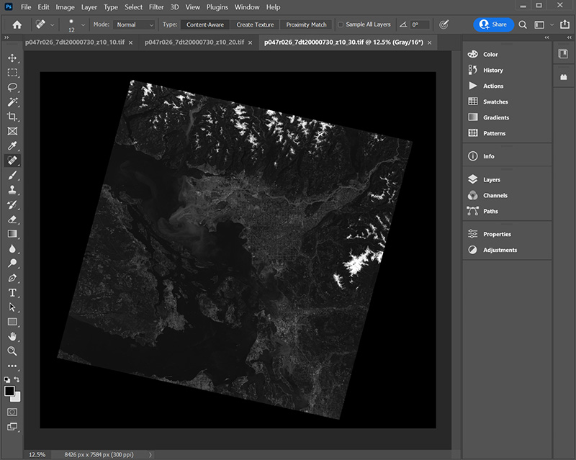The width and height of the screenshot is (576, 460).
Task: Enable Sample All Layers checkbox
Action: click(341, 24)
